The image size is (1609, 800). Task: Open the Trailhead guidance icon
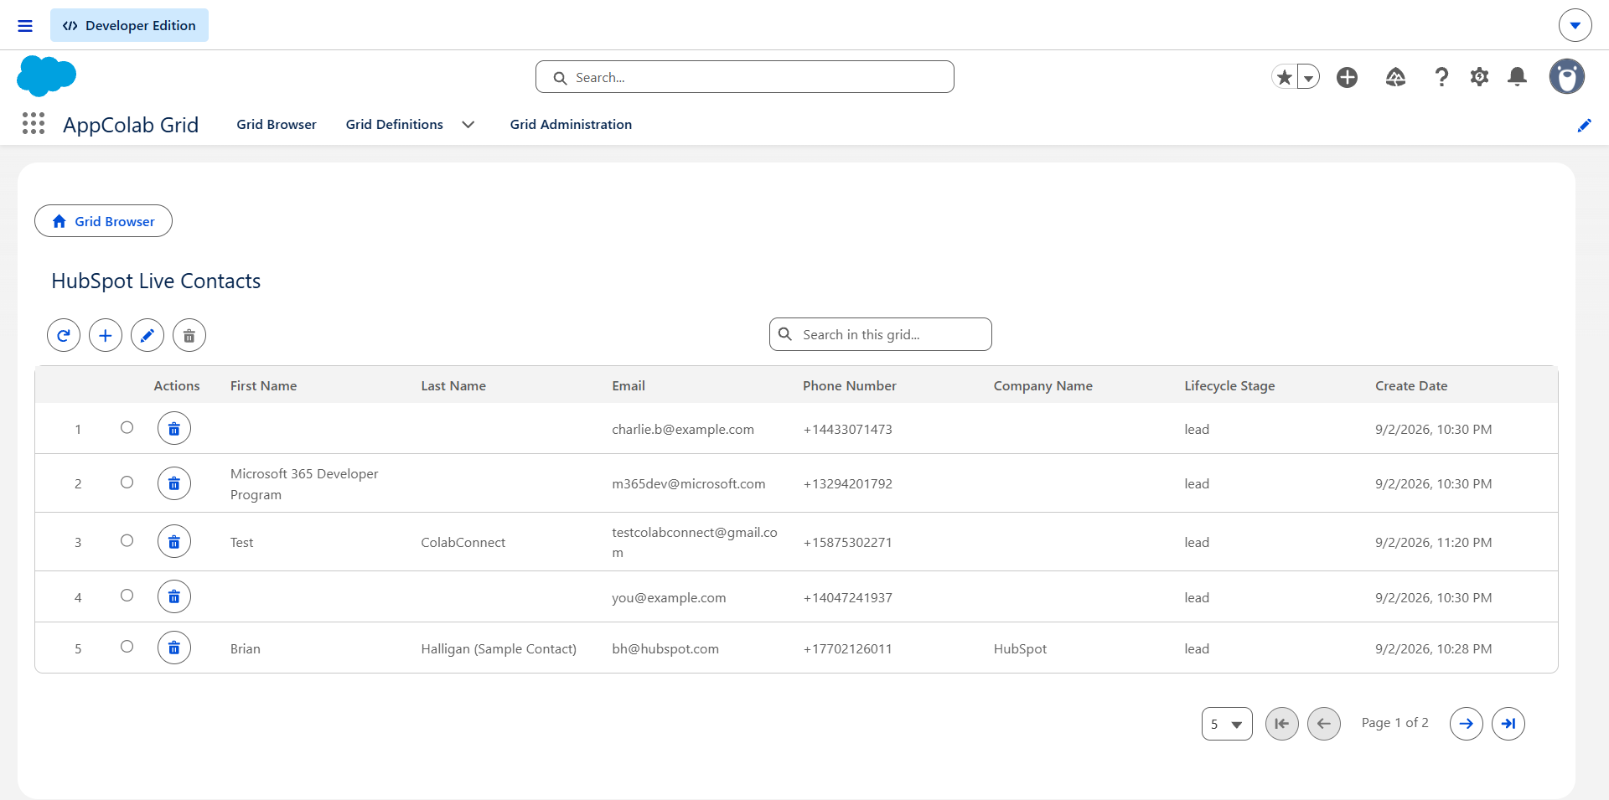pos(1395,77)
